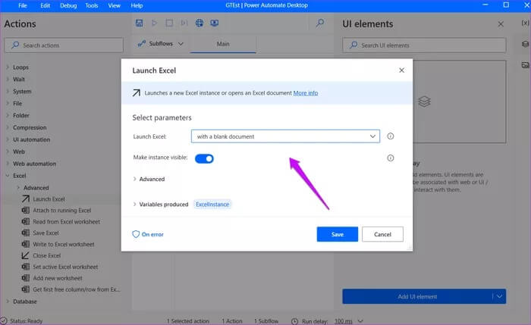
Task: Open the Web recorder globe icon
Action: (x=199, y=23)
